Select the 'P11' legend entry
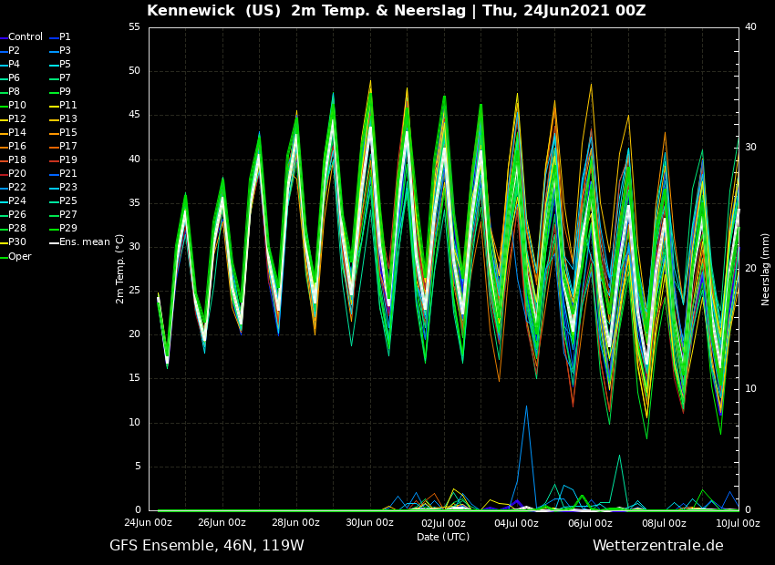 pyautogui.click(x=64, y=105)
